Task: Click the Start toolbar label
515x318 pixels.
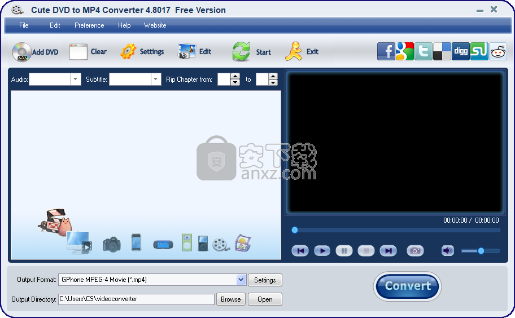Action: tap(263, 52)
